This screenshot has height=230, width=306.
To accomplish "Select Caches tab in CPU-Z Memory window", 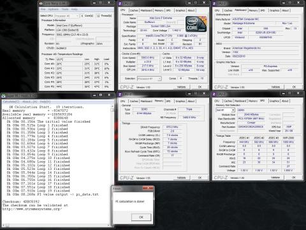I will coord(134,101).
